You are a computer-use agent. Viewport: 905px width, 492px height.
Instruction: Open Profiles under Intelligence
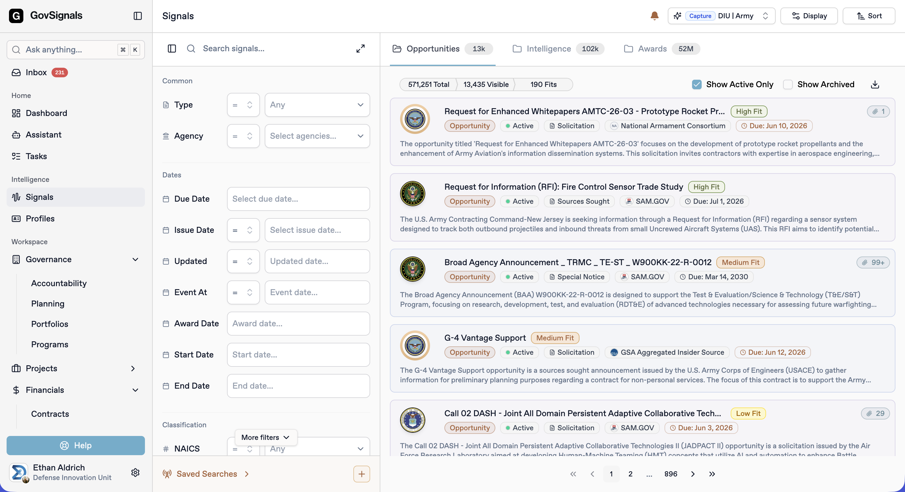(75, 219)
